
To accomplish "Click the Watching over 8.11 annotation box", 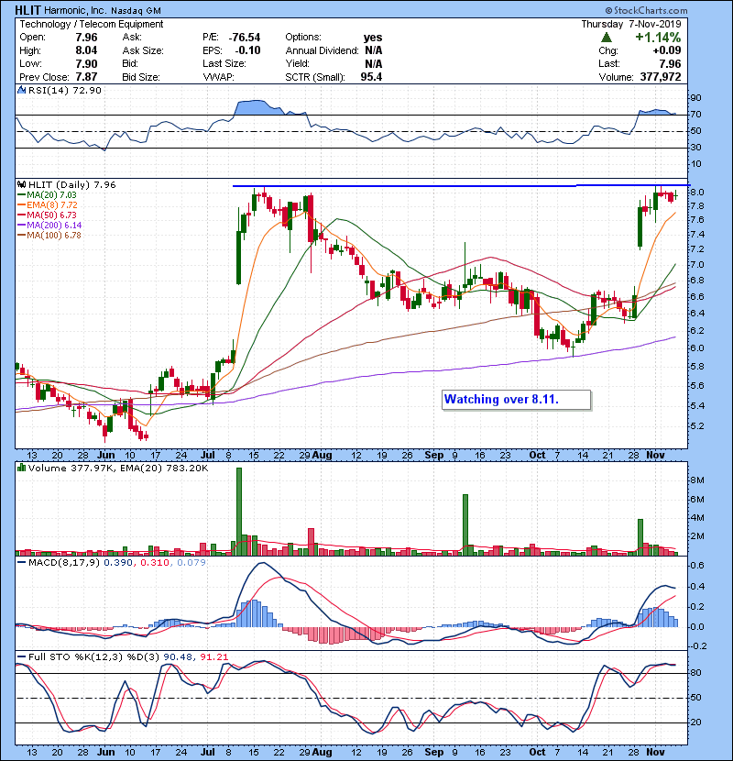I will [x=516, y=400].
